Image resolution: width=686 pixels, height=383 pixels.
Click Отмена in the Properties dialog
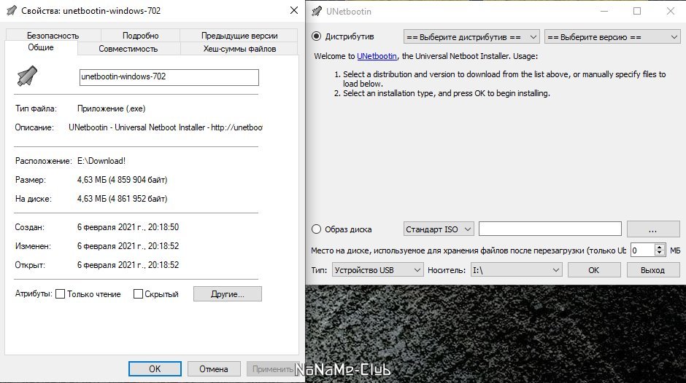(x=214, y=368)
